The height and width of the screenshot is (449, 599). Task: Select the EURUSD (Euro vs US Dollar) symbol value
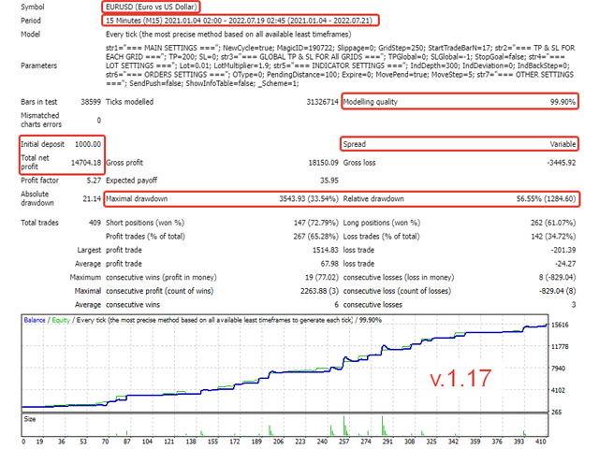pyautogui.click(x=152, y=7)
